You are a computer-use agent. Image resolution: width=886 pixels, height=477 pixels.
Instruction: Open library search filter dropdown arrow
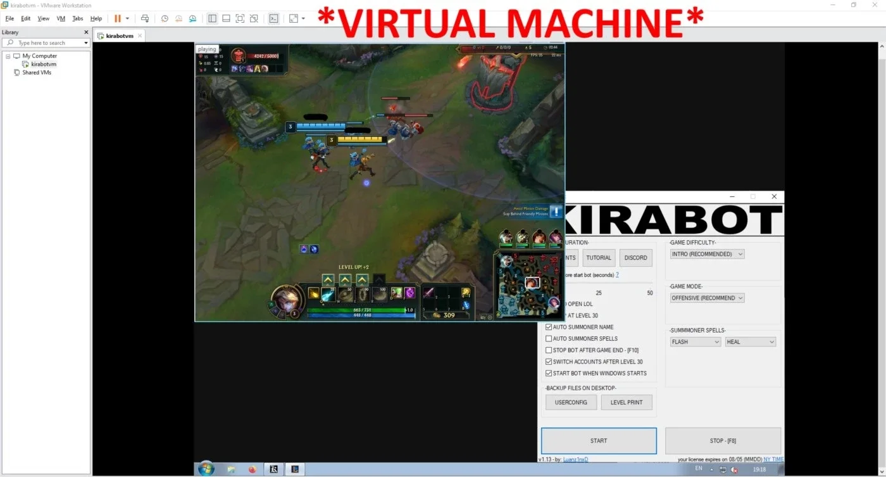coord(86,43)
